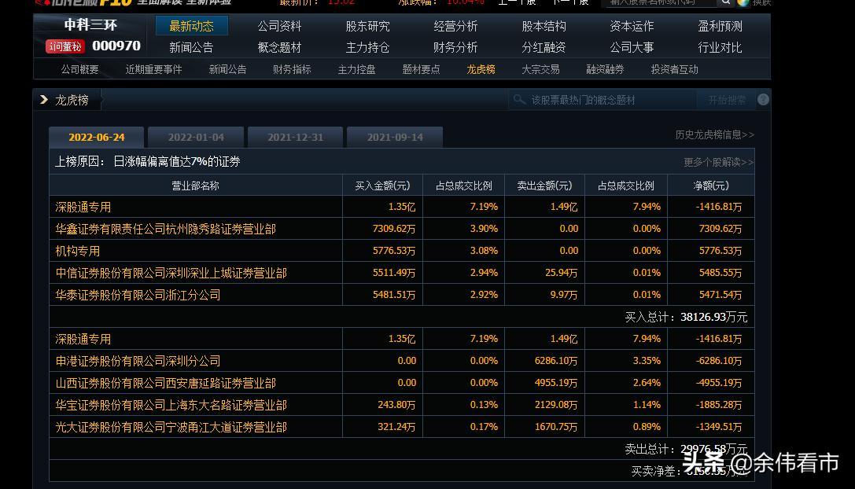Open the 资本运作 menu

click(x=632, y=26)
